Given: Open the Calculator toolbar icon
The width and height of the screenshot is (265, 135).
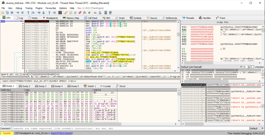Looking at the screenshot, I should coord(106,13).
